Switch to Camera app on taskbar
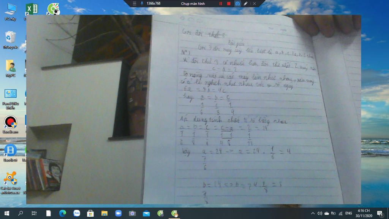This screenshot has width=389, height=219. (x=132, y=213)
